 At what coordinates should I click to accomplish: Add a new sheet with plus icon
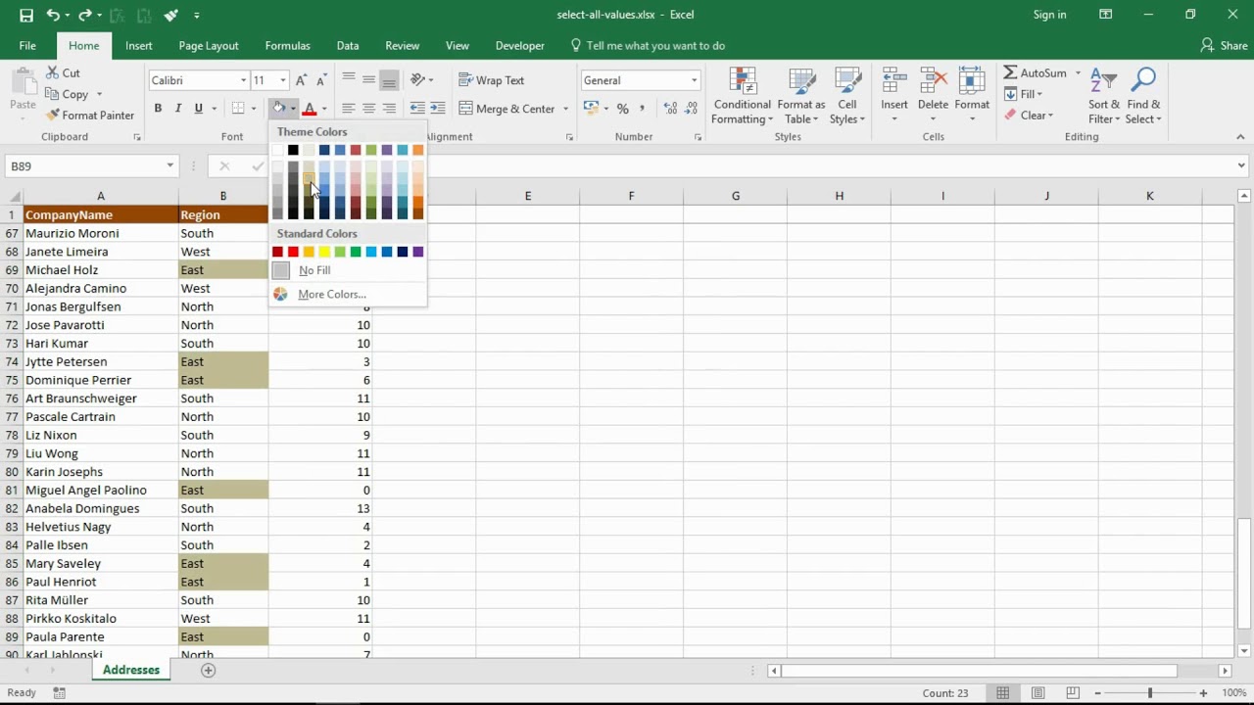click(208, 670)
